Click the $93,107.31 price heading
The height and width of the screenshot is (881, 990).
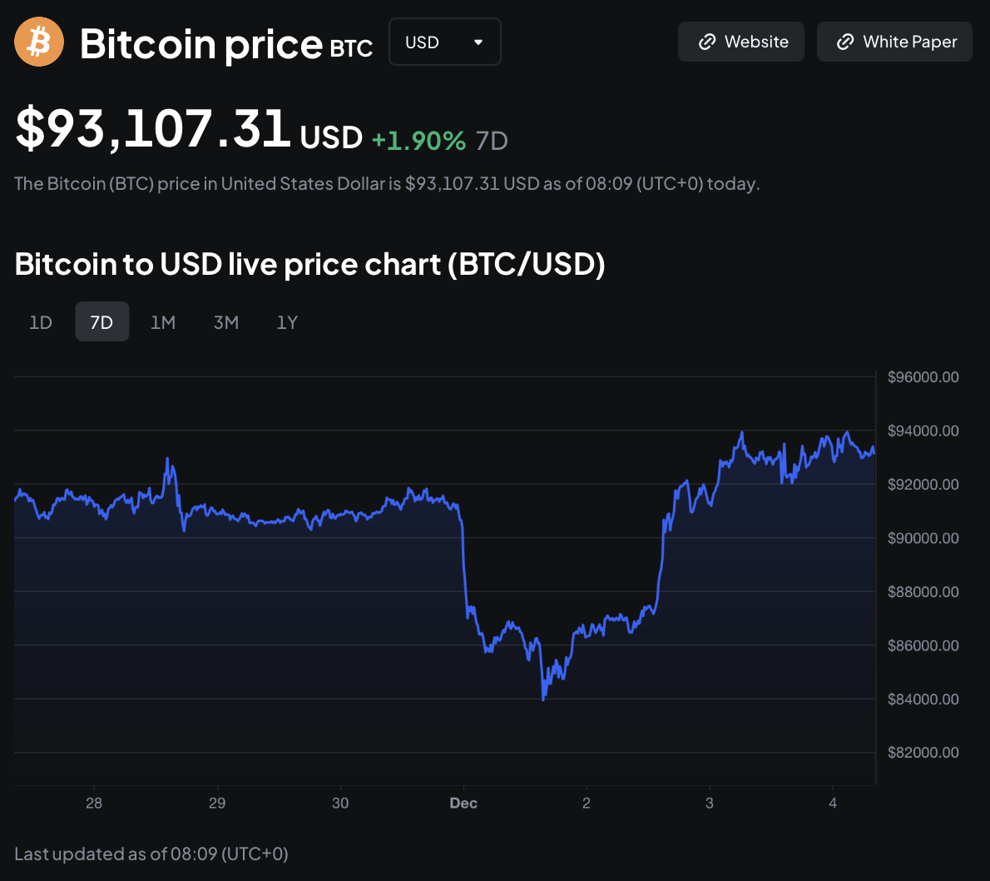pos(153,129)
